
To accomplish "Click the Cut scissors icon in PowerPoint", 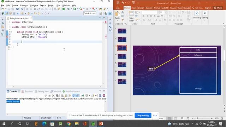I will (123, 12).
